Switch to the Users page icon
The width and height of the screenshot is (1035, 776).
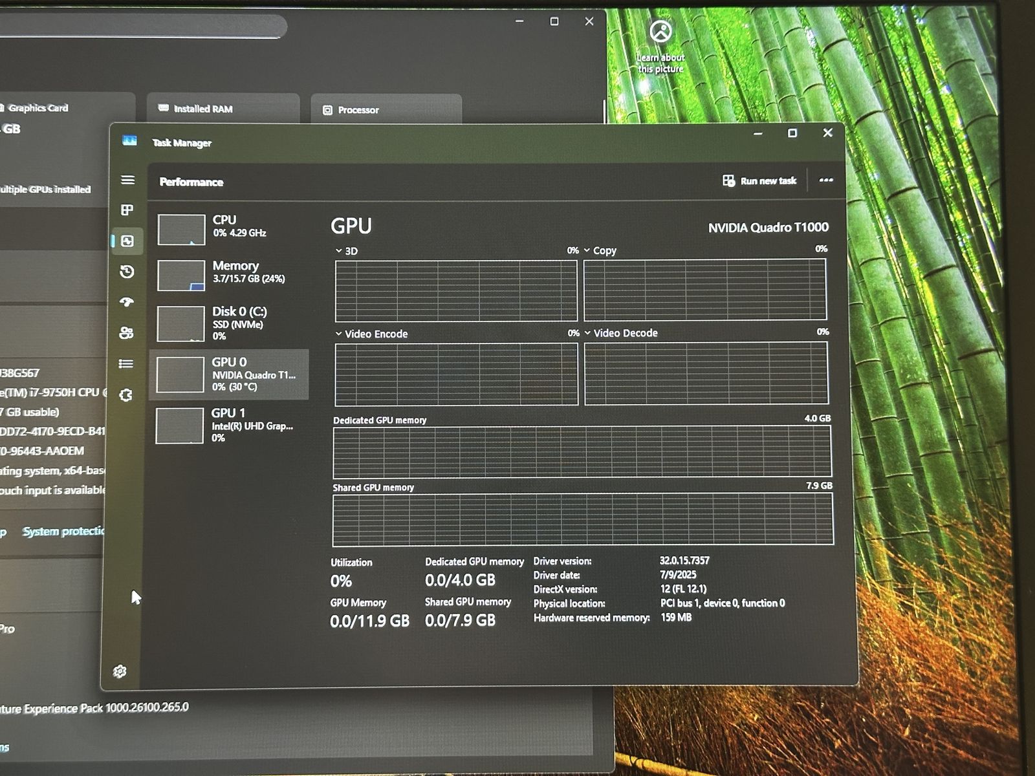coord(126,333)
